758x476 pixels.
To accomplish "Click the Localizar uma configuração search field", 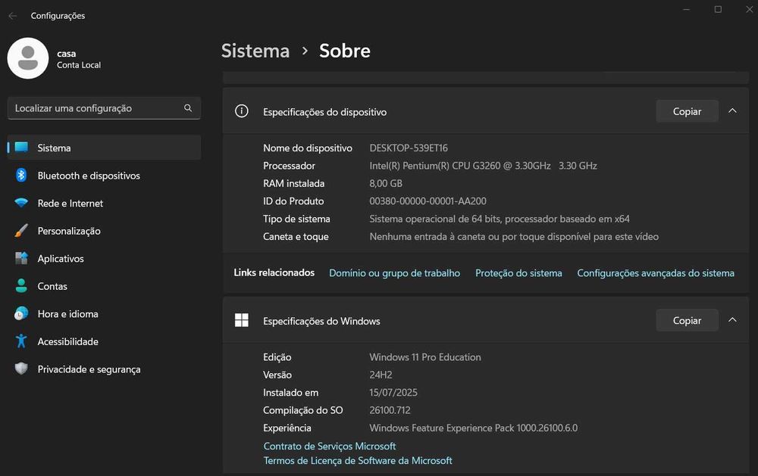I will [95, 108].
